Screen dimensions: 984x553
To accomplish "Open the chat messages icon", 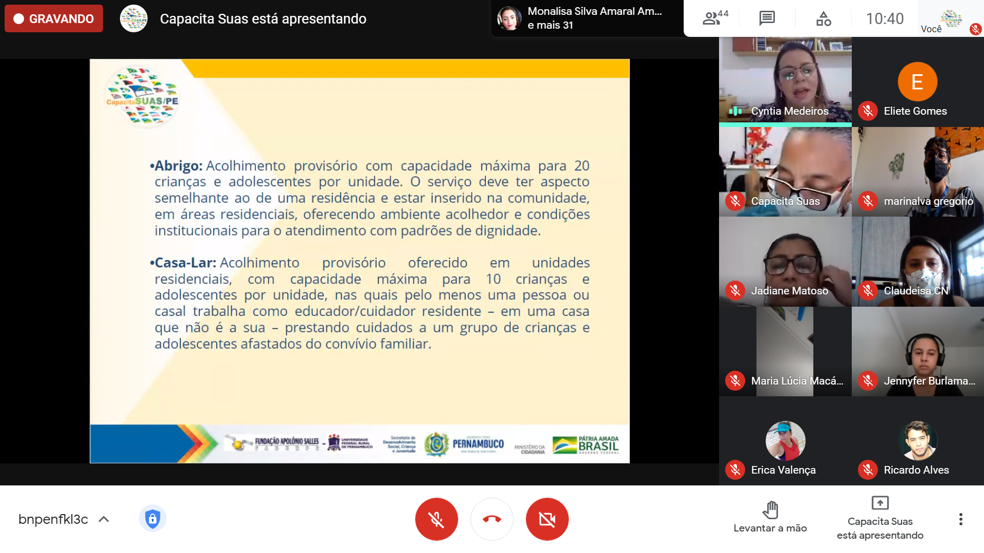I will 767,18.
